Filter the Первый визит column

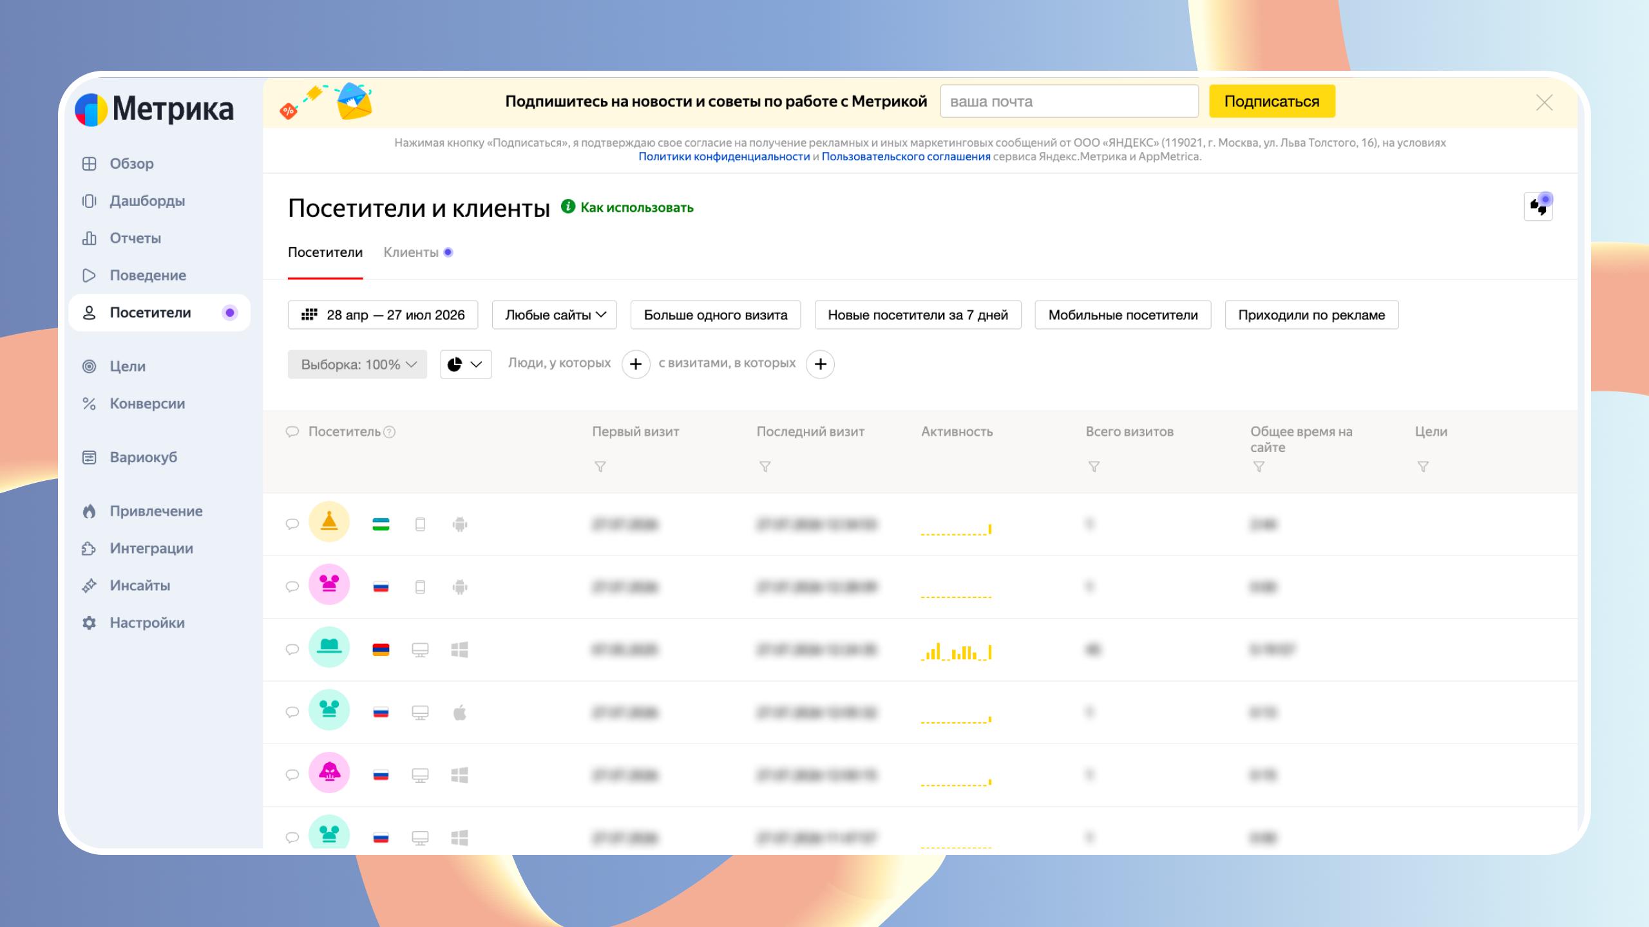(600, 467)
